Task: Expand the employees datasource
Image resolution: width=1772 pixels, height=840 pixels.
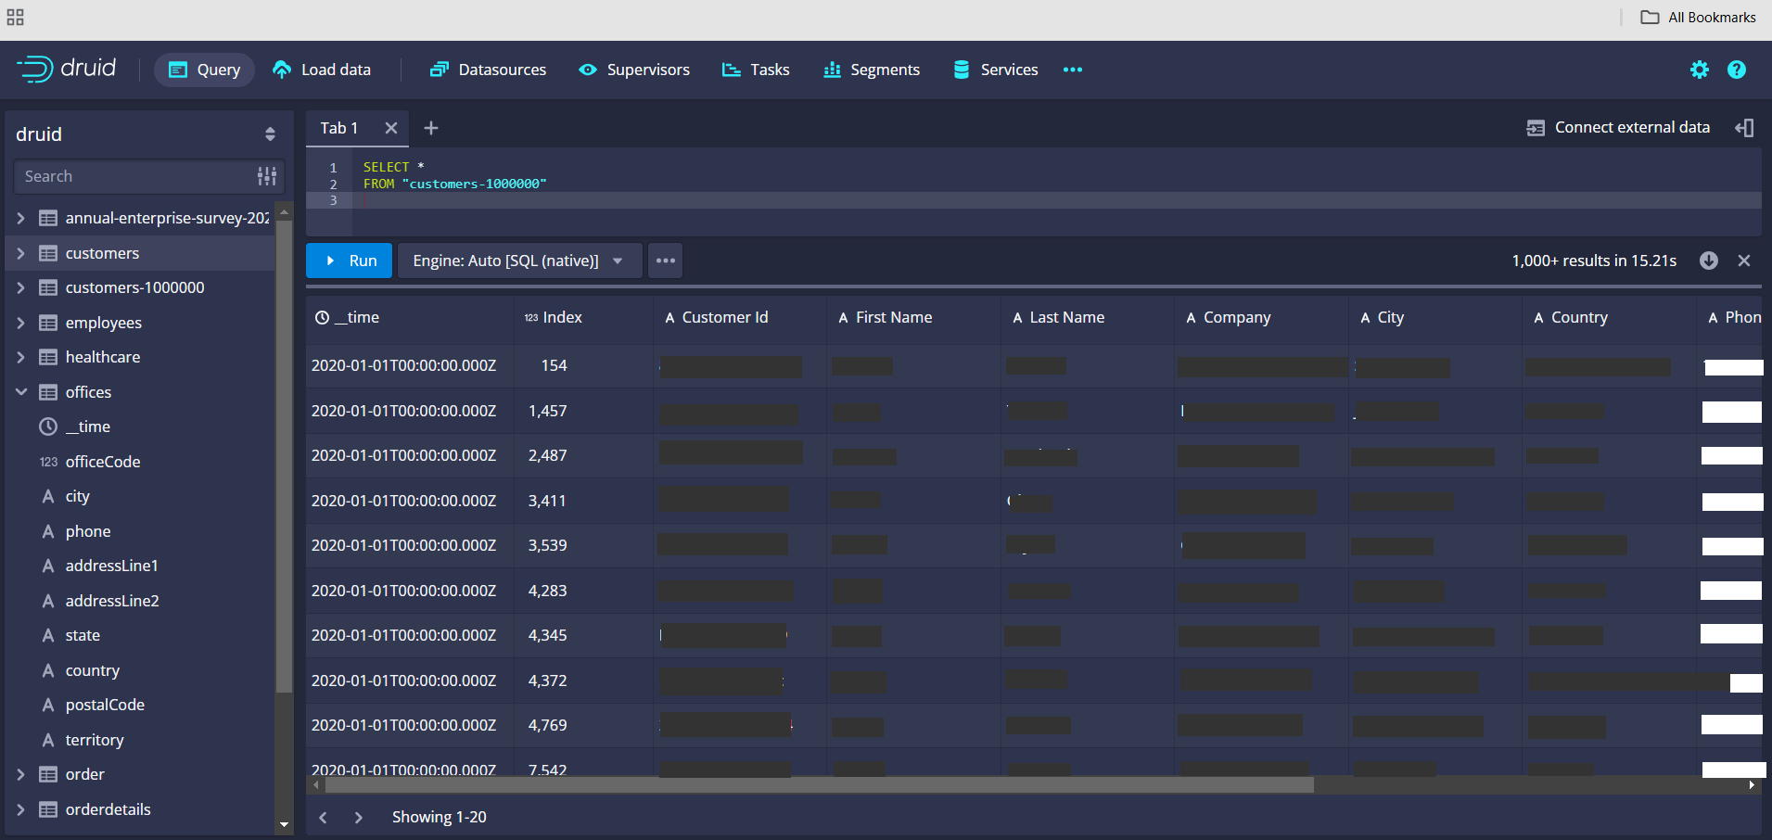Action: point(21,323)
